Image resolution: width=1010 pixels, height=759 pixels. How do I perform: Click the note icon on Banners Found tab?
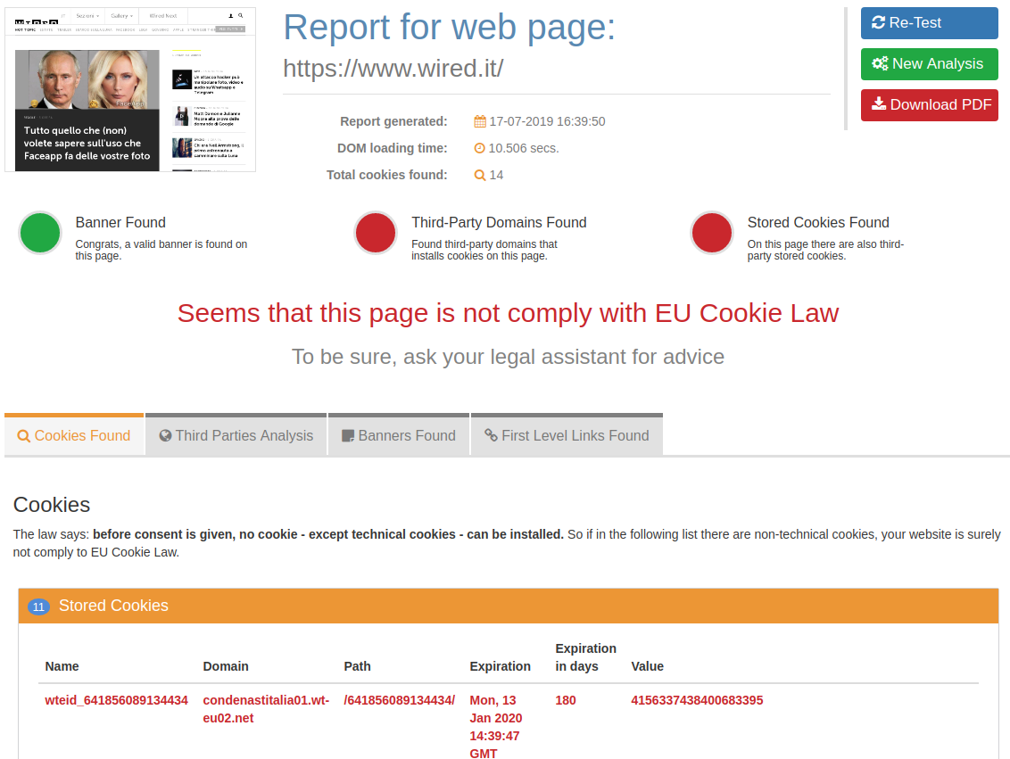tap(348, 436)
